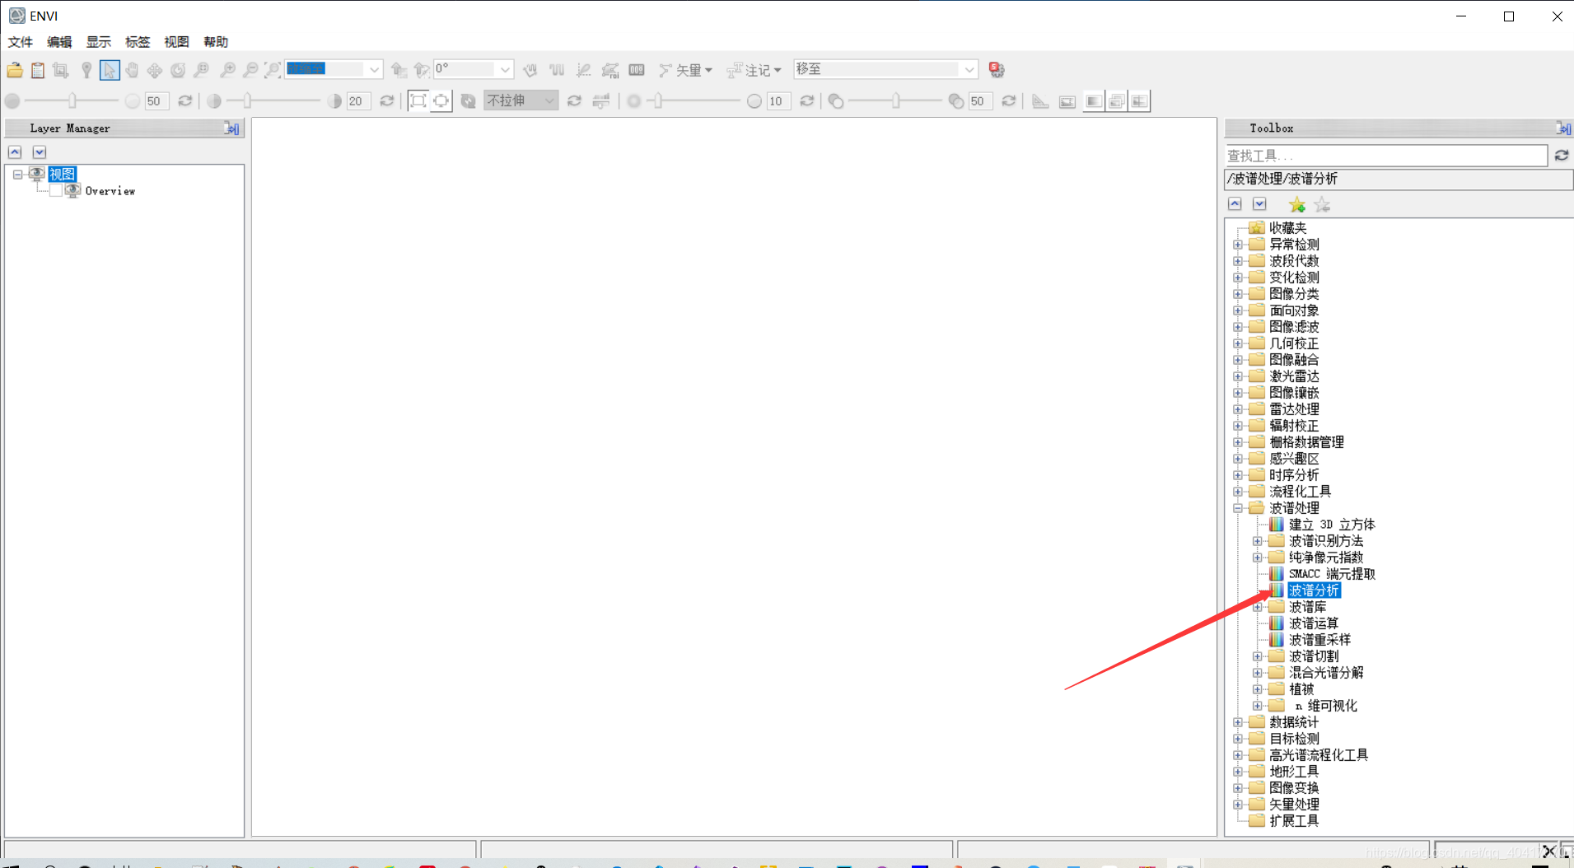Viewport: 1574px width, 868px height.
Task: Expand the 波谱库 folder
Action: 1258,607
